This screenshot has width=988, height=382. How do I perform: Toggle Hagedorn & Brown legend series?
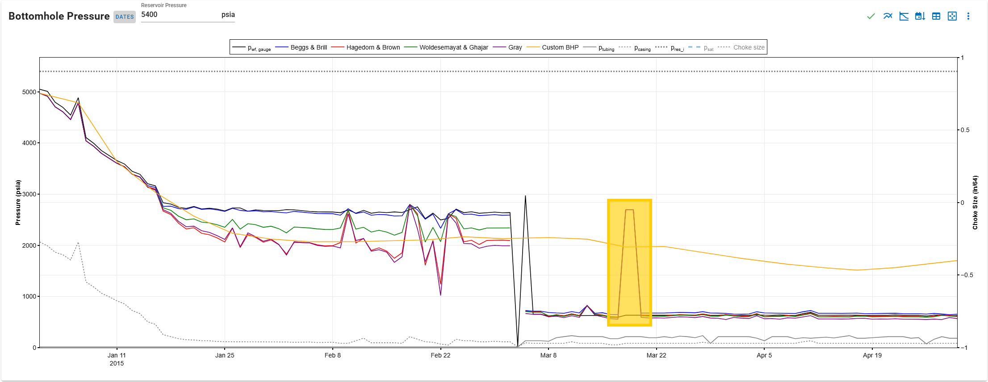point(365,47)
